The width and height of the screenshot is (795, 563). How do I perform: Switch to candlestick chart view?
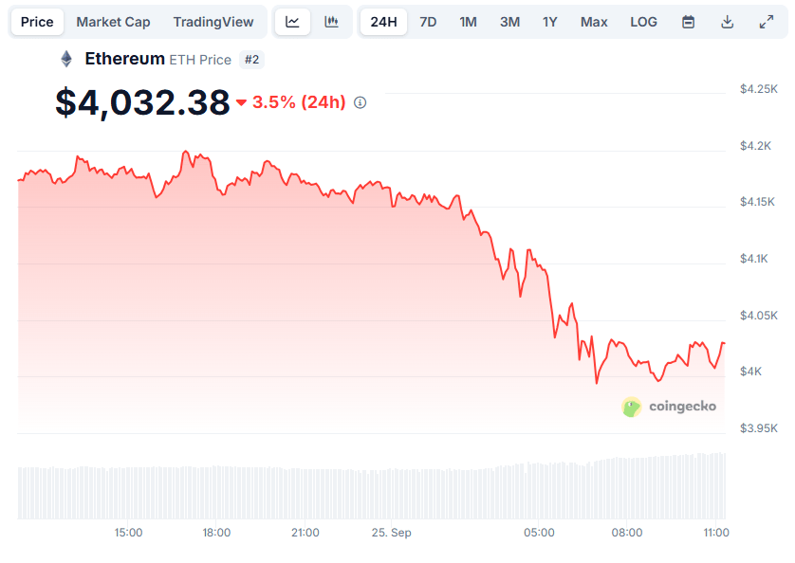(331, 22)
